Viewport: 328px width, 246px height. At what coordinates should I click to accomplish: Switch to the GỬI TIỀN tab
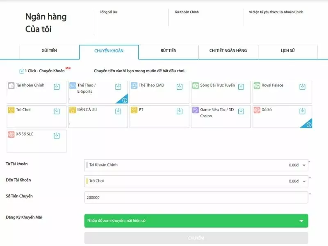[49, 51]
